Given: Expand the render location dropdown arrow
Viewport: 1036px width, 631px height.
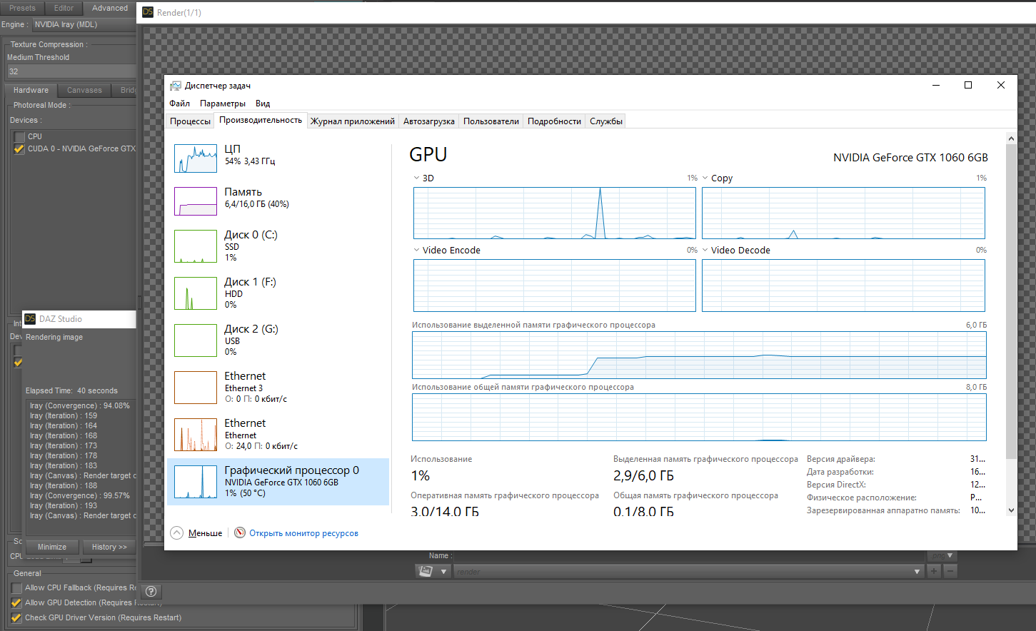Looking at the screenshot, I should (x=917, y=572).
